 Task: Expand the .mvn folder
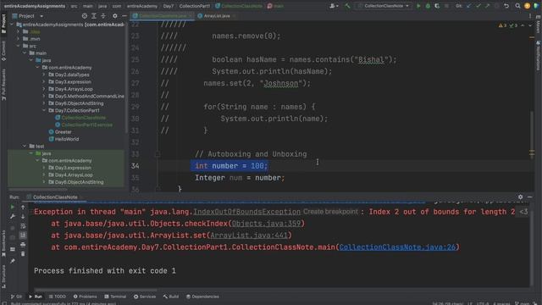pos(19,39)
